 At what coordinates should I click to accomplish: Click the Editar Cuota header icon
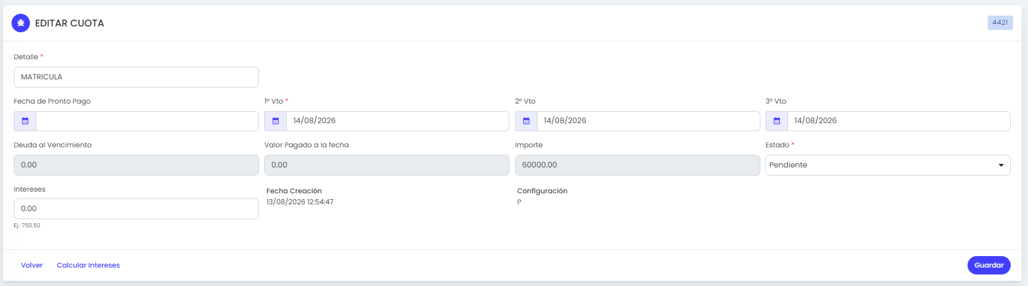(21, 23)
